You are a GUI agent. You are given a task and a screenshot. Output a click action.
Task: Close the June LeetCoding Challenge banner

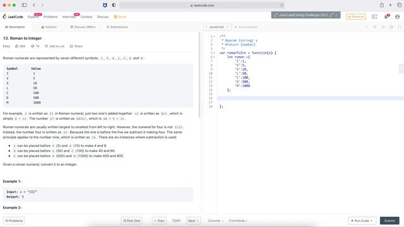pyautogui.click(x=336, y=15)
